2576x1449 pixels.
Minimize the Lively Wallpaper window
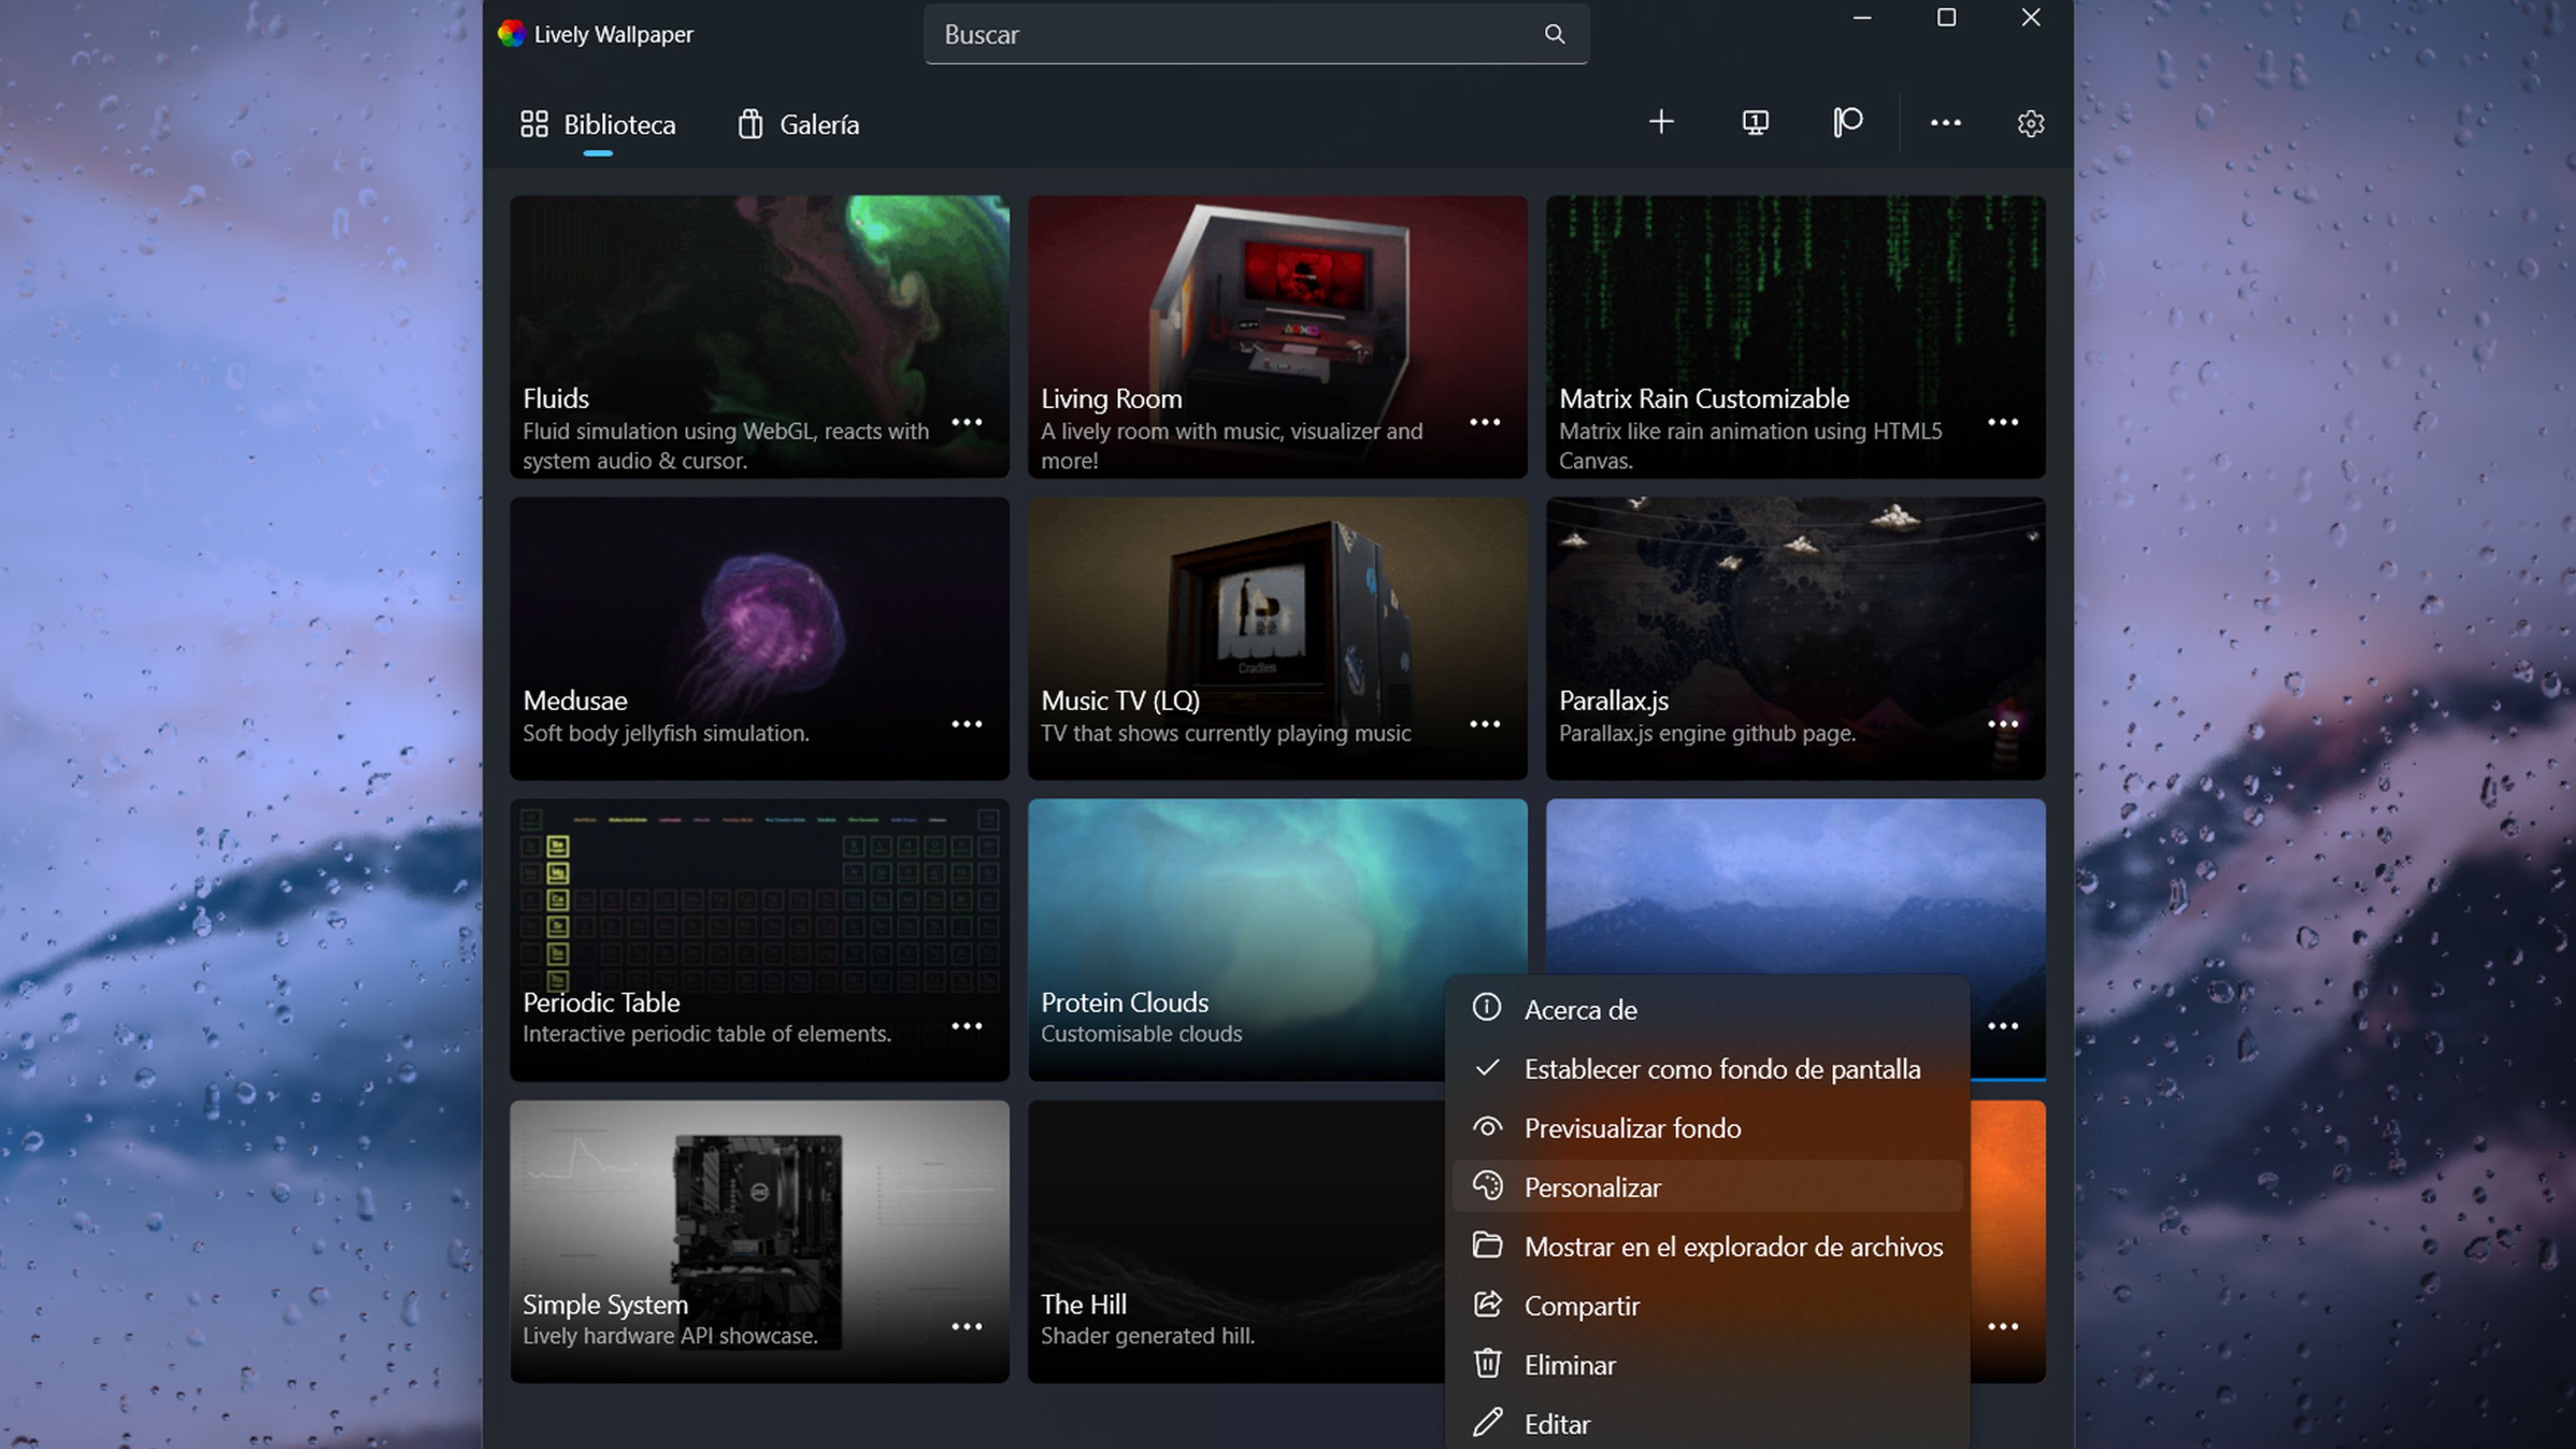coord(1862,18)
